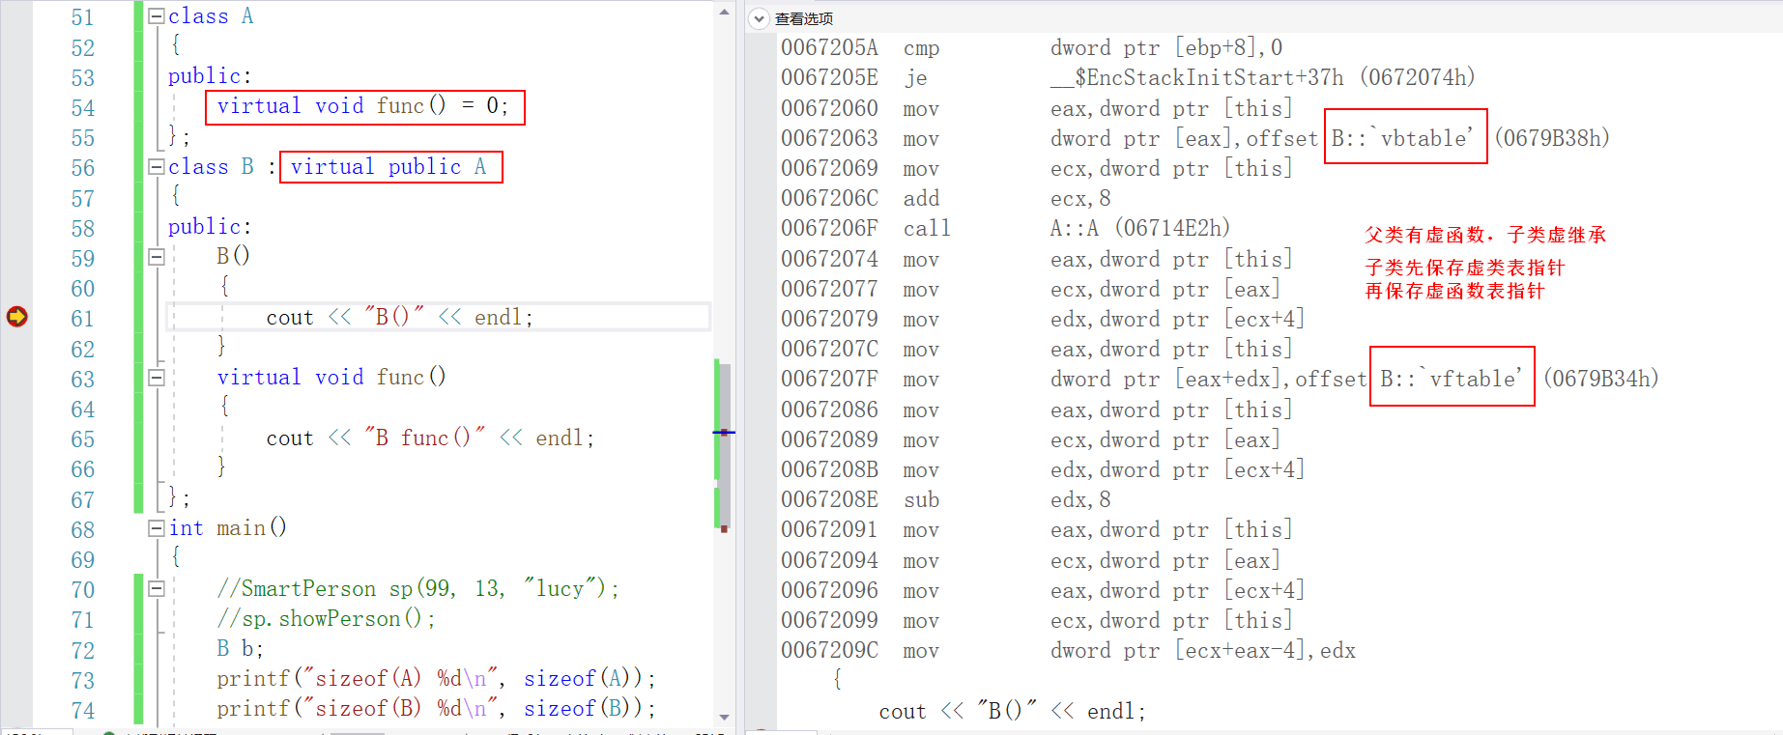Click disassembly address 00672079
This screenshot has height=735, width=1783.
pyautogui.click(x=829, y=320)
